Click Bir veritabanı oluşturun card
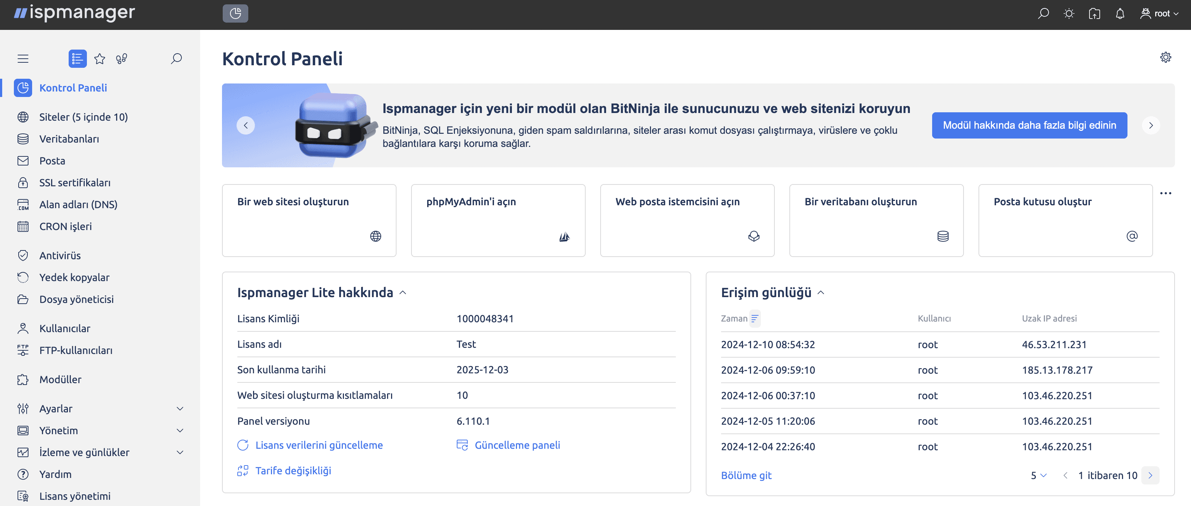The width and height of the screenshot is (1191, 506). (x=877, y=221)
